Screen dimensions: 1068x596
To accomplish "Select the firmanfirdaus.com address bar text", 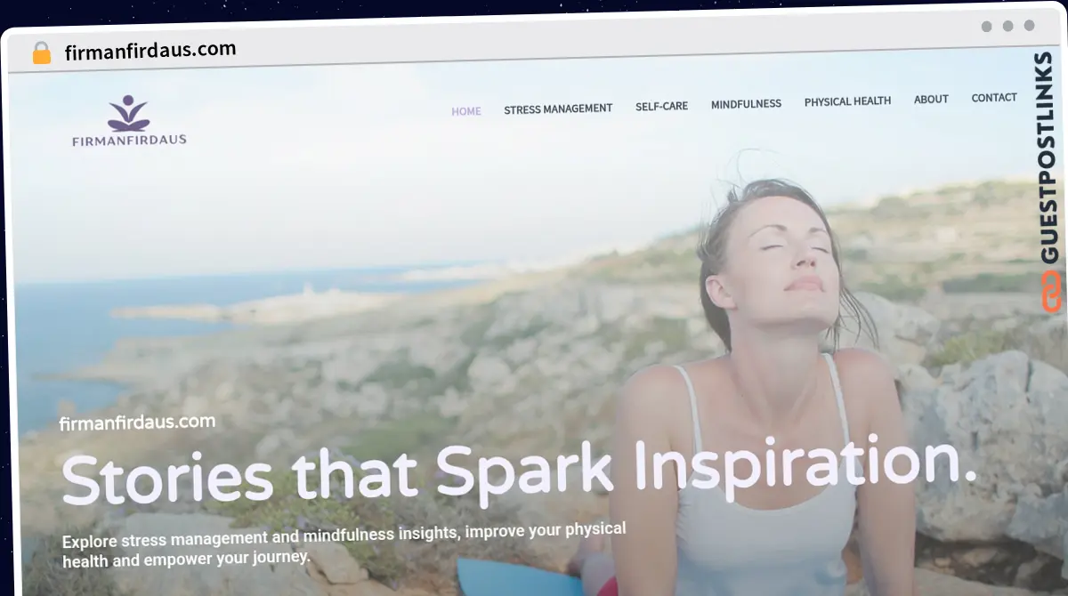I will pyautogui.click(x=150, y=51).
